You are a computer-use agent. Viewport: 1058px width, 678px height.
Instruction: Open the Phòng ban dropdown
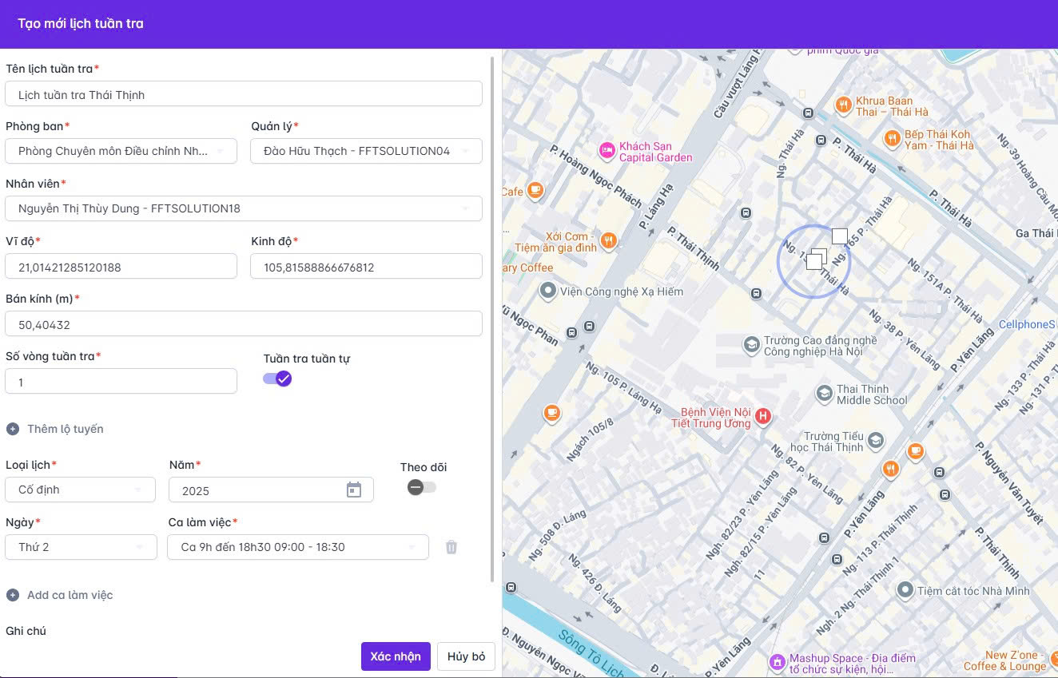[x=121, y=151]
